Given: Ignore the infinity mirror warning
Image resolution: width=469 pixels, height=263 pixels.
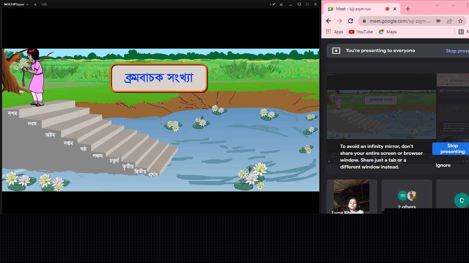Looking at the screenshot, I should [443, 165].
